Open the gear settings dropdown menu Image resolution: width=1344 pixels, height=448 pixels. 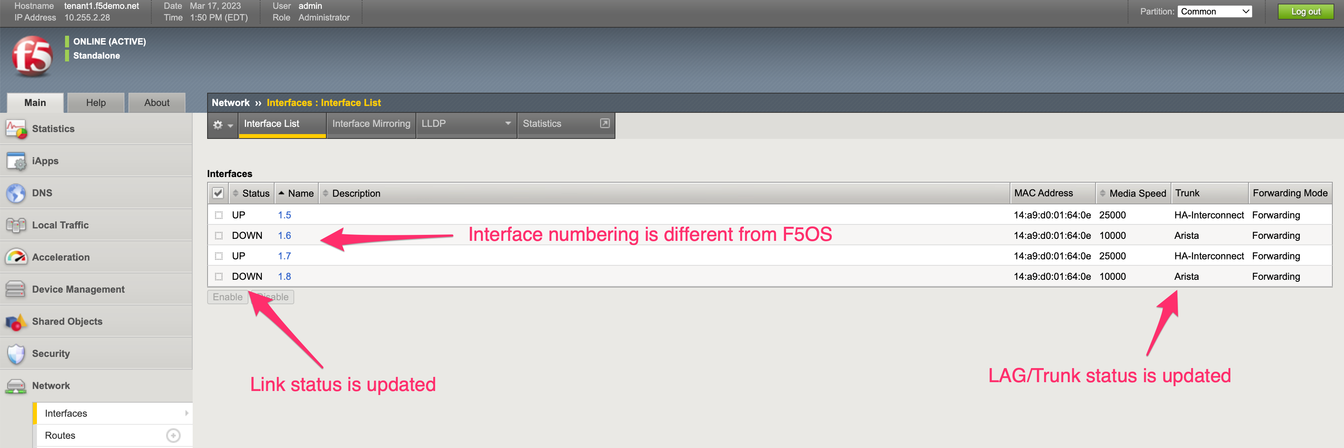223,125
